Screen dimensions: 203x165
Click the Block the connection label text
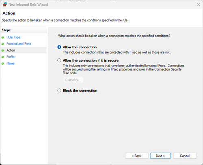80,90
